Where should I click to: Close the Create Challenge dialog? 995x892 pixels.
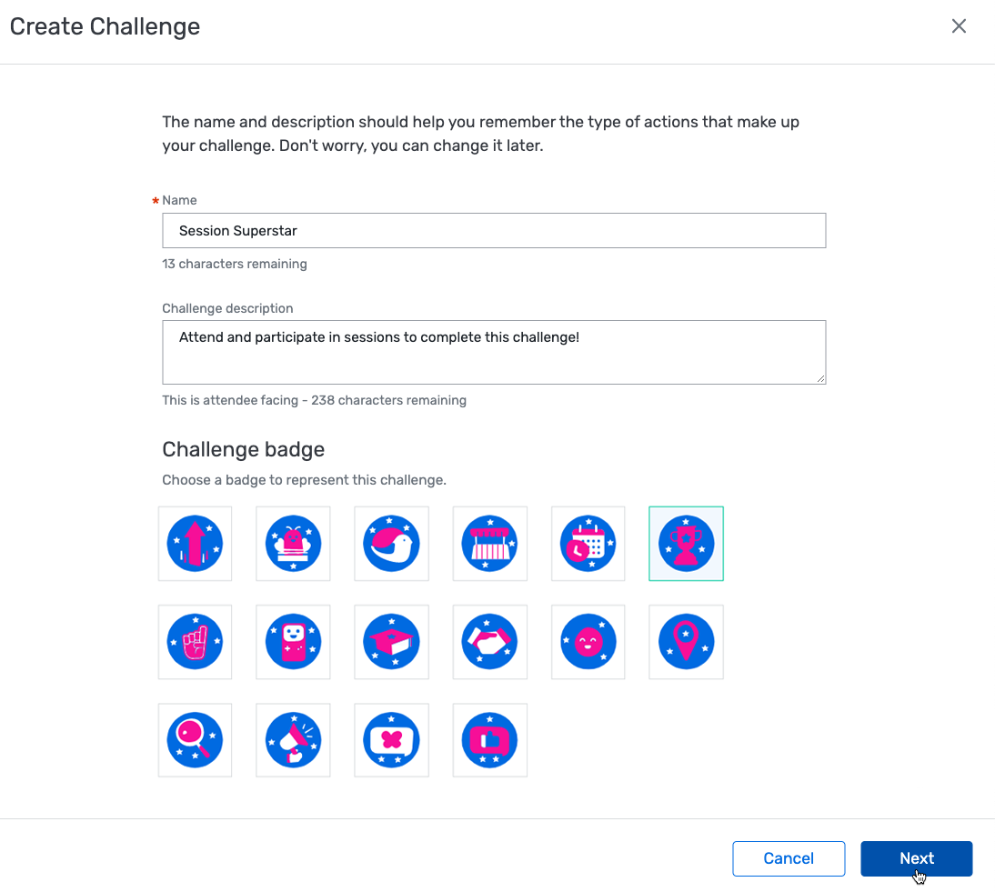pos(959,25)
